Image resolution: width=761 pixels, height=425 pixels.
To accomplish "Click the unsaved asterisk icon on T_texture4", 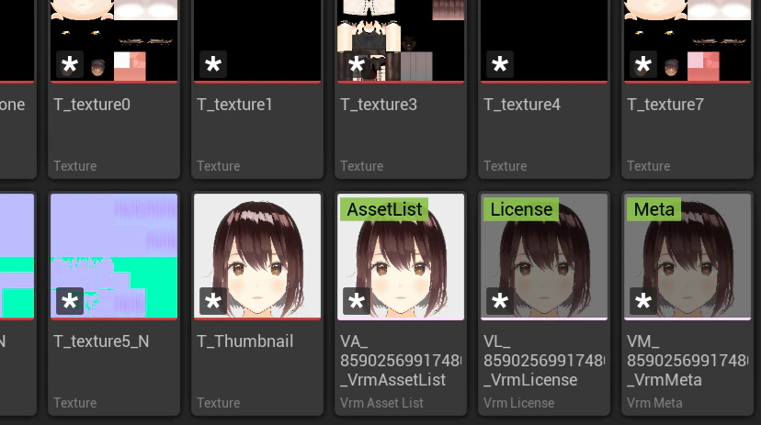I will pos(500,64).
